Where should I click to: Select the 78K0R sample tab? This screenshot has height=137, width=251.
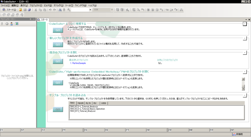click(81, 103)
